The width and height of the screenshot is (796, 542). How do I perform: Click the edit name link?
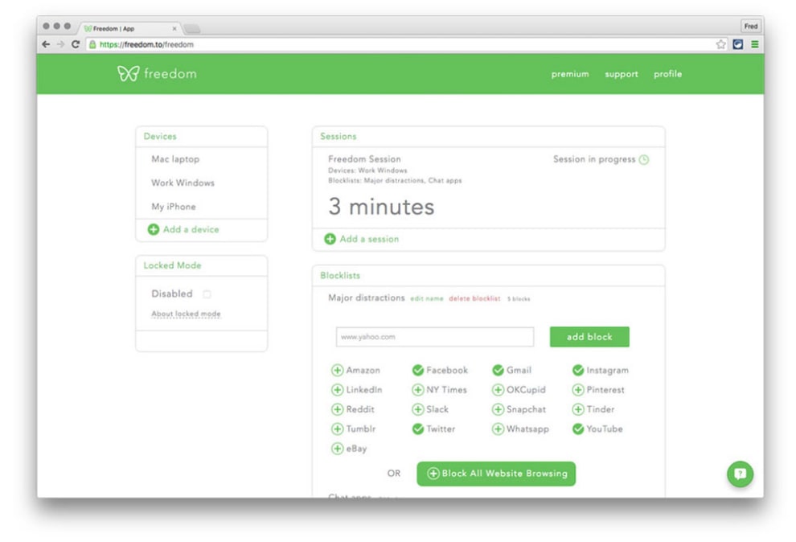426,299
